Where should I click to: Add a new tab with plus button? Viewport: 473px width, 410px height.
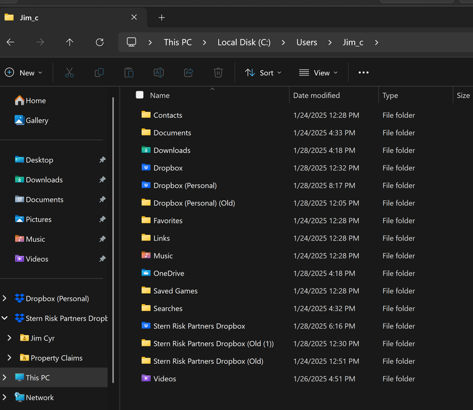point(161,18)
